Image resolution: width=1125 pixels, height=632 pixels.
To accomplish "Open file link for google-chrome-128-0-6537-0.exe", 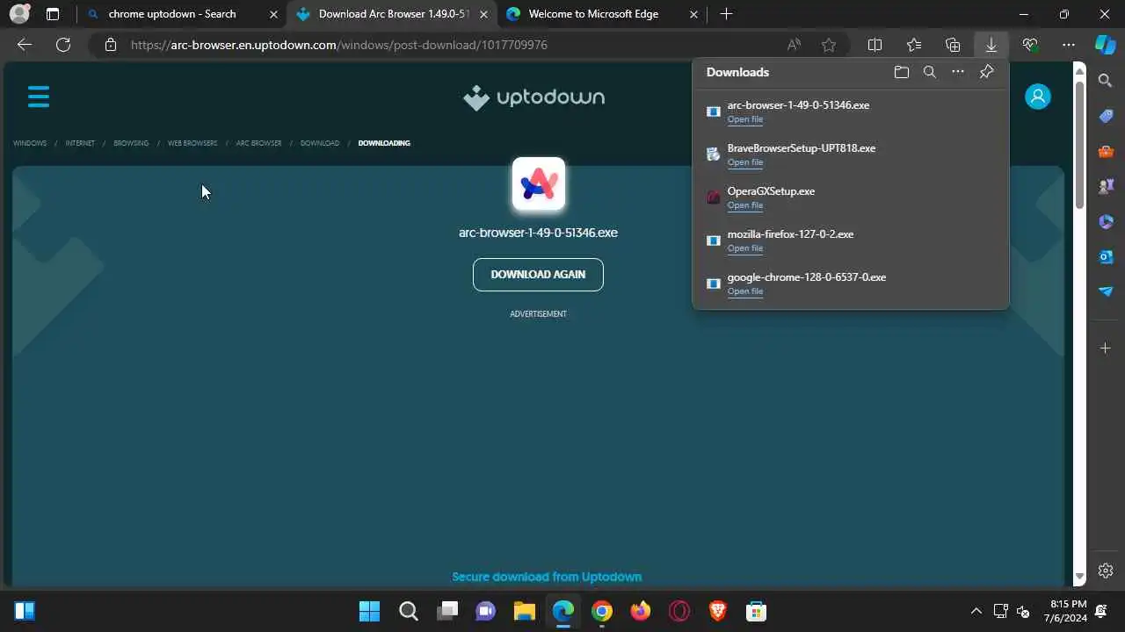I will coord(745,291).
